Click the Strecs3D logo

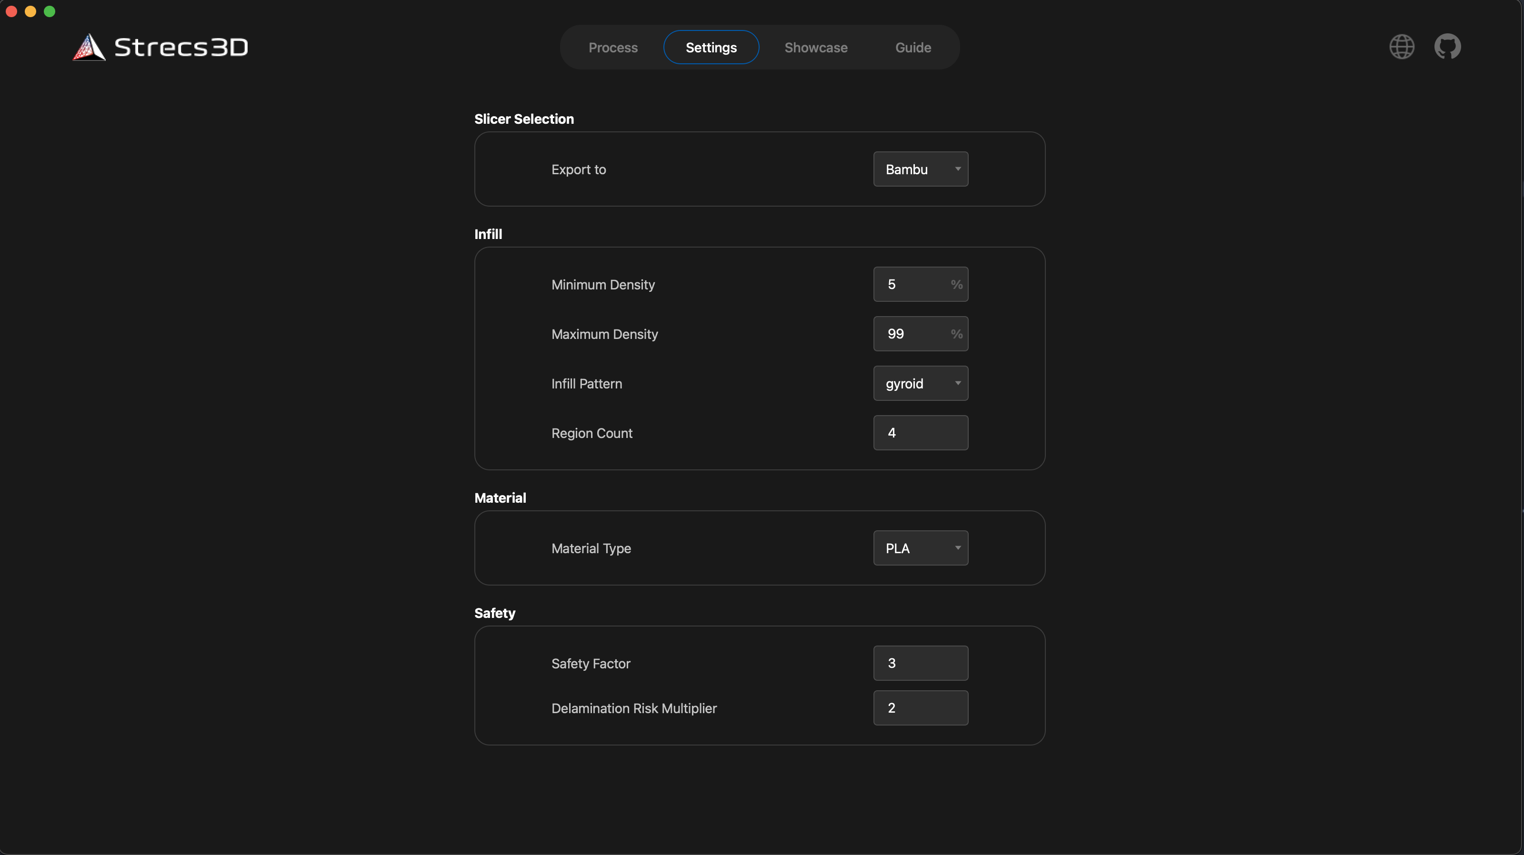click(x=160, y=47)
